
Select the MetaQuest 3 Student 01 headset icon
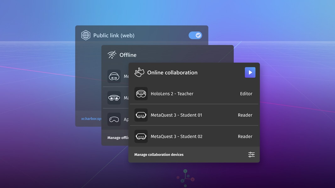tap(141, 115)
